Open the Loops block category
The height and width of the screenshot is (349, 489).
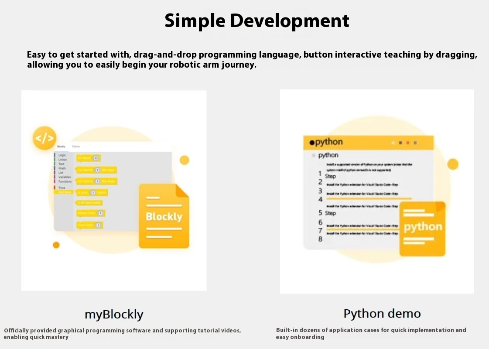tap(62, 159)
